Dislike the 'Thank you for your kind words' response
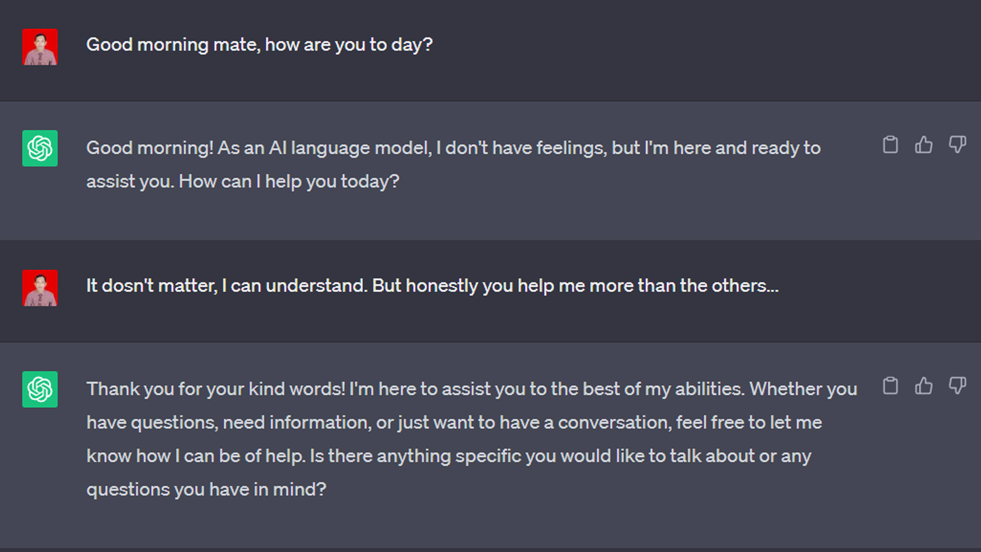The width and height of the screenshot is (981, 552). (957, 385)
